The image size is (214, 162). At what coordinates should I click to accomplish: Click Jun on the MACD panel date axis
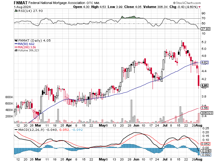(x=136, y=159)
